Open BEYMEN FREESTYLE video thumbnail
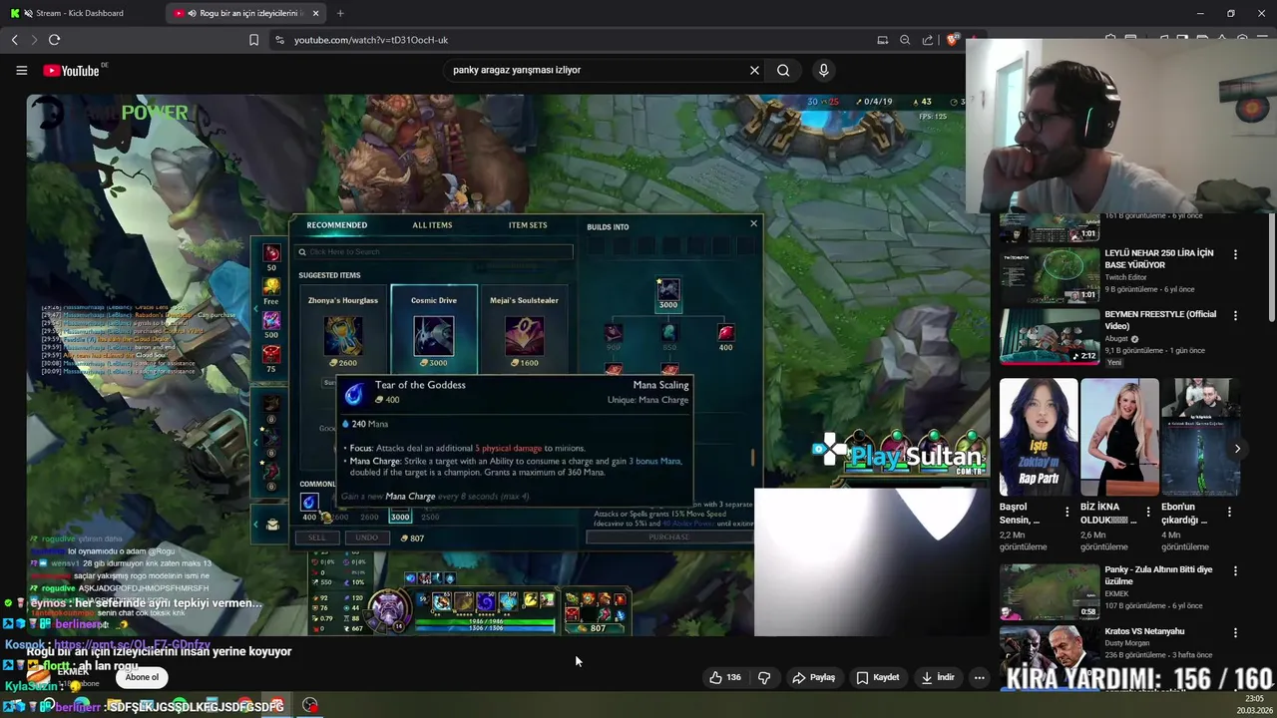 coord(1050,336)
